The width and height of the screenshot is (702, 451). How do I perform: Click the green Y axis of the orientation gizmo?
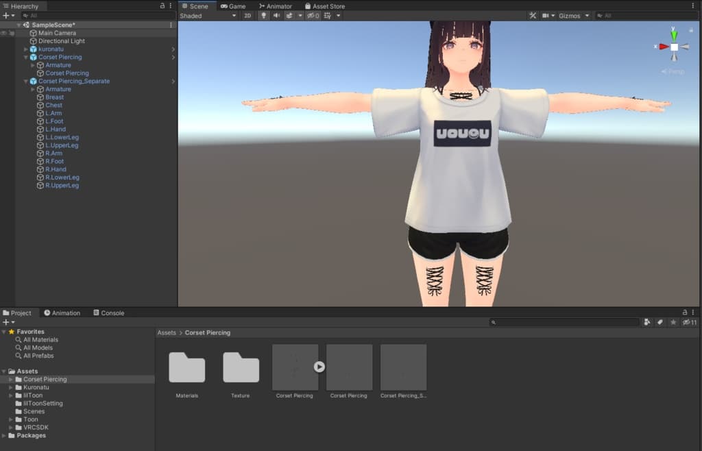(x=674, y=34)
